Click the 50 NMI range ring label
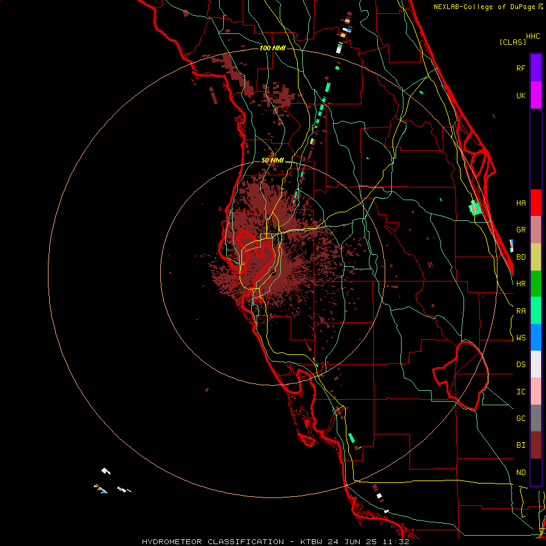 [x=272, y=160]
